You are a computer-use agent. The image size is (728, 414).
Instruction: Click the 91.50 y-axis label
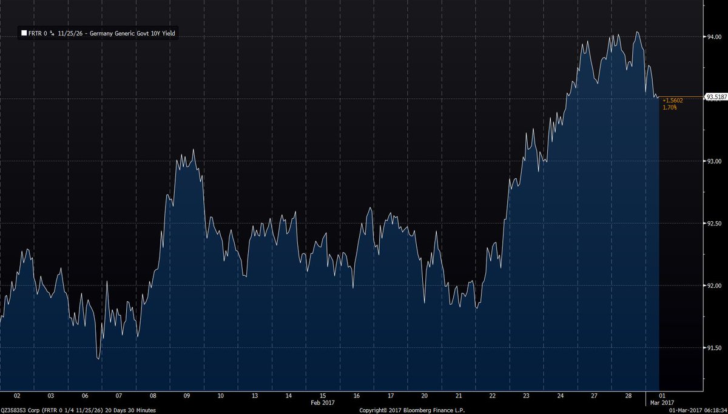[x=713, y=348]
